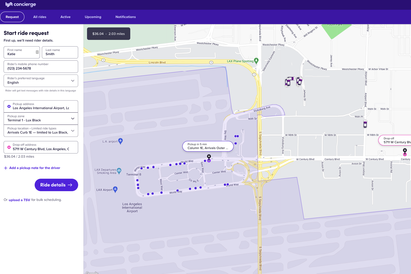Open the Active rides tab
Image resolution: width=411 pixels, height=274 pixels.
tap(65, 17)
